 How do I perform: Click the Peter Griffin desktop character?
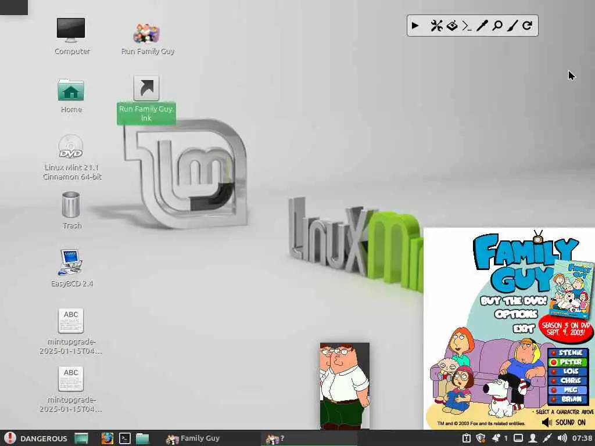pos(345,386)
